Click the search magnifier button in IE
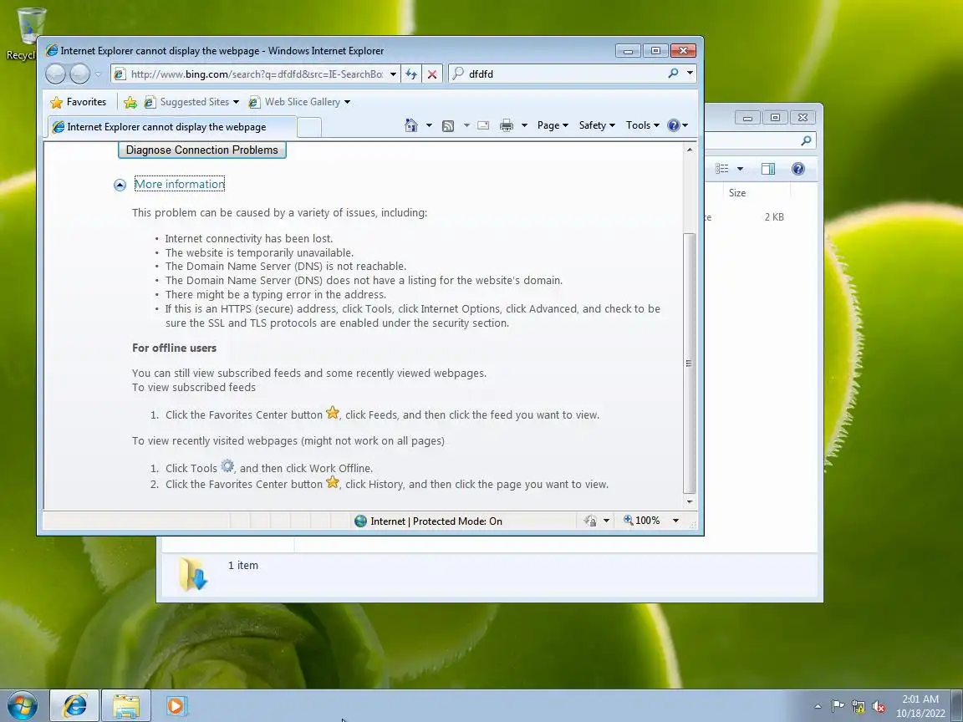This screenshot has height=722, width=963. (673, 74)
